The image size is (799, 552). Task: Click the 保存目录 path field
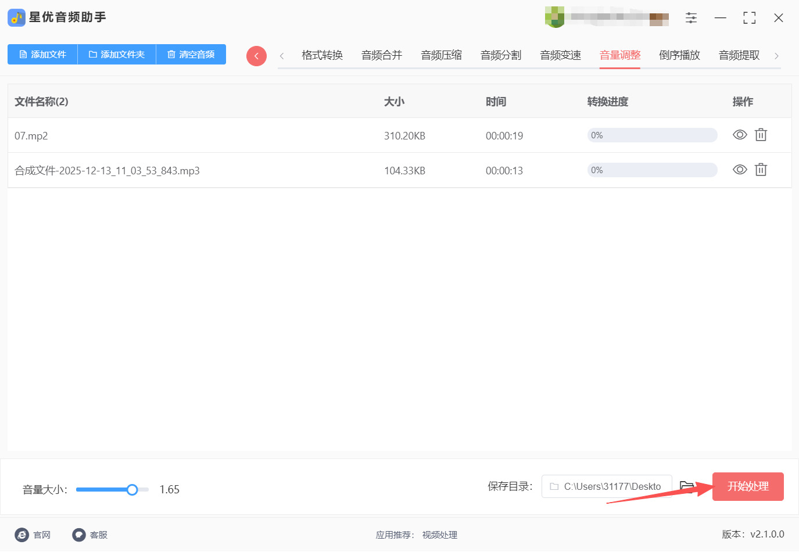(607, 486)
